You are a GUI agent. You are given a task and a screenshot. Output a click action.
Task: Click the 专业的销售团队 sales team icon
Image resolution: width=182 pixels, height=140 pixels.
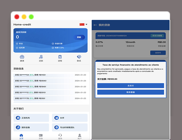[x=57, y=127]
